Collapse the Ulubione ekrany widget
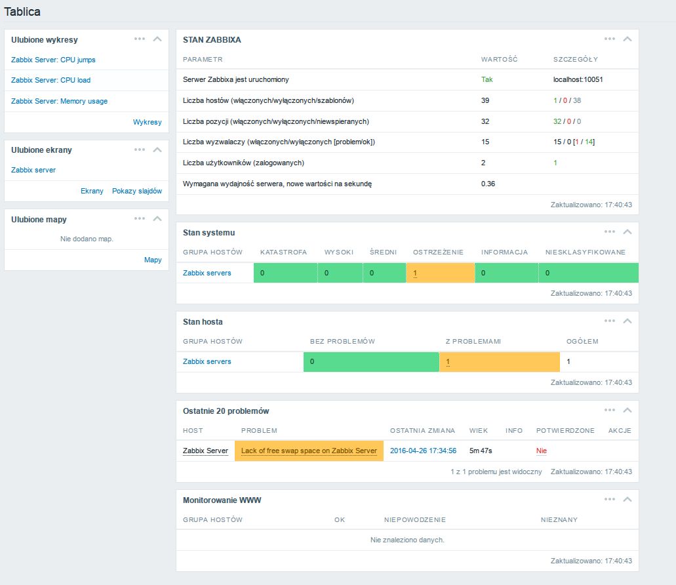Viewport: 676px width, 585px height. (x=157, y=150)
